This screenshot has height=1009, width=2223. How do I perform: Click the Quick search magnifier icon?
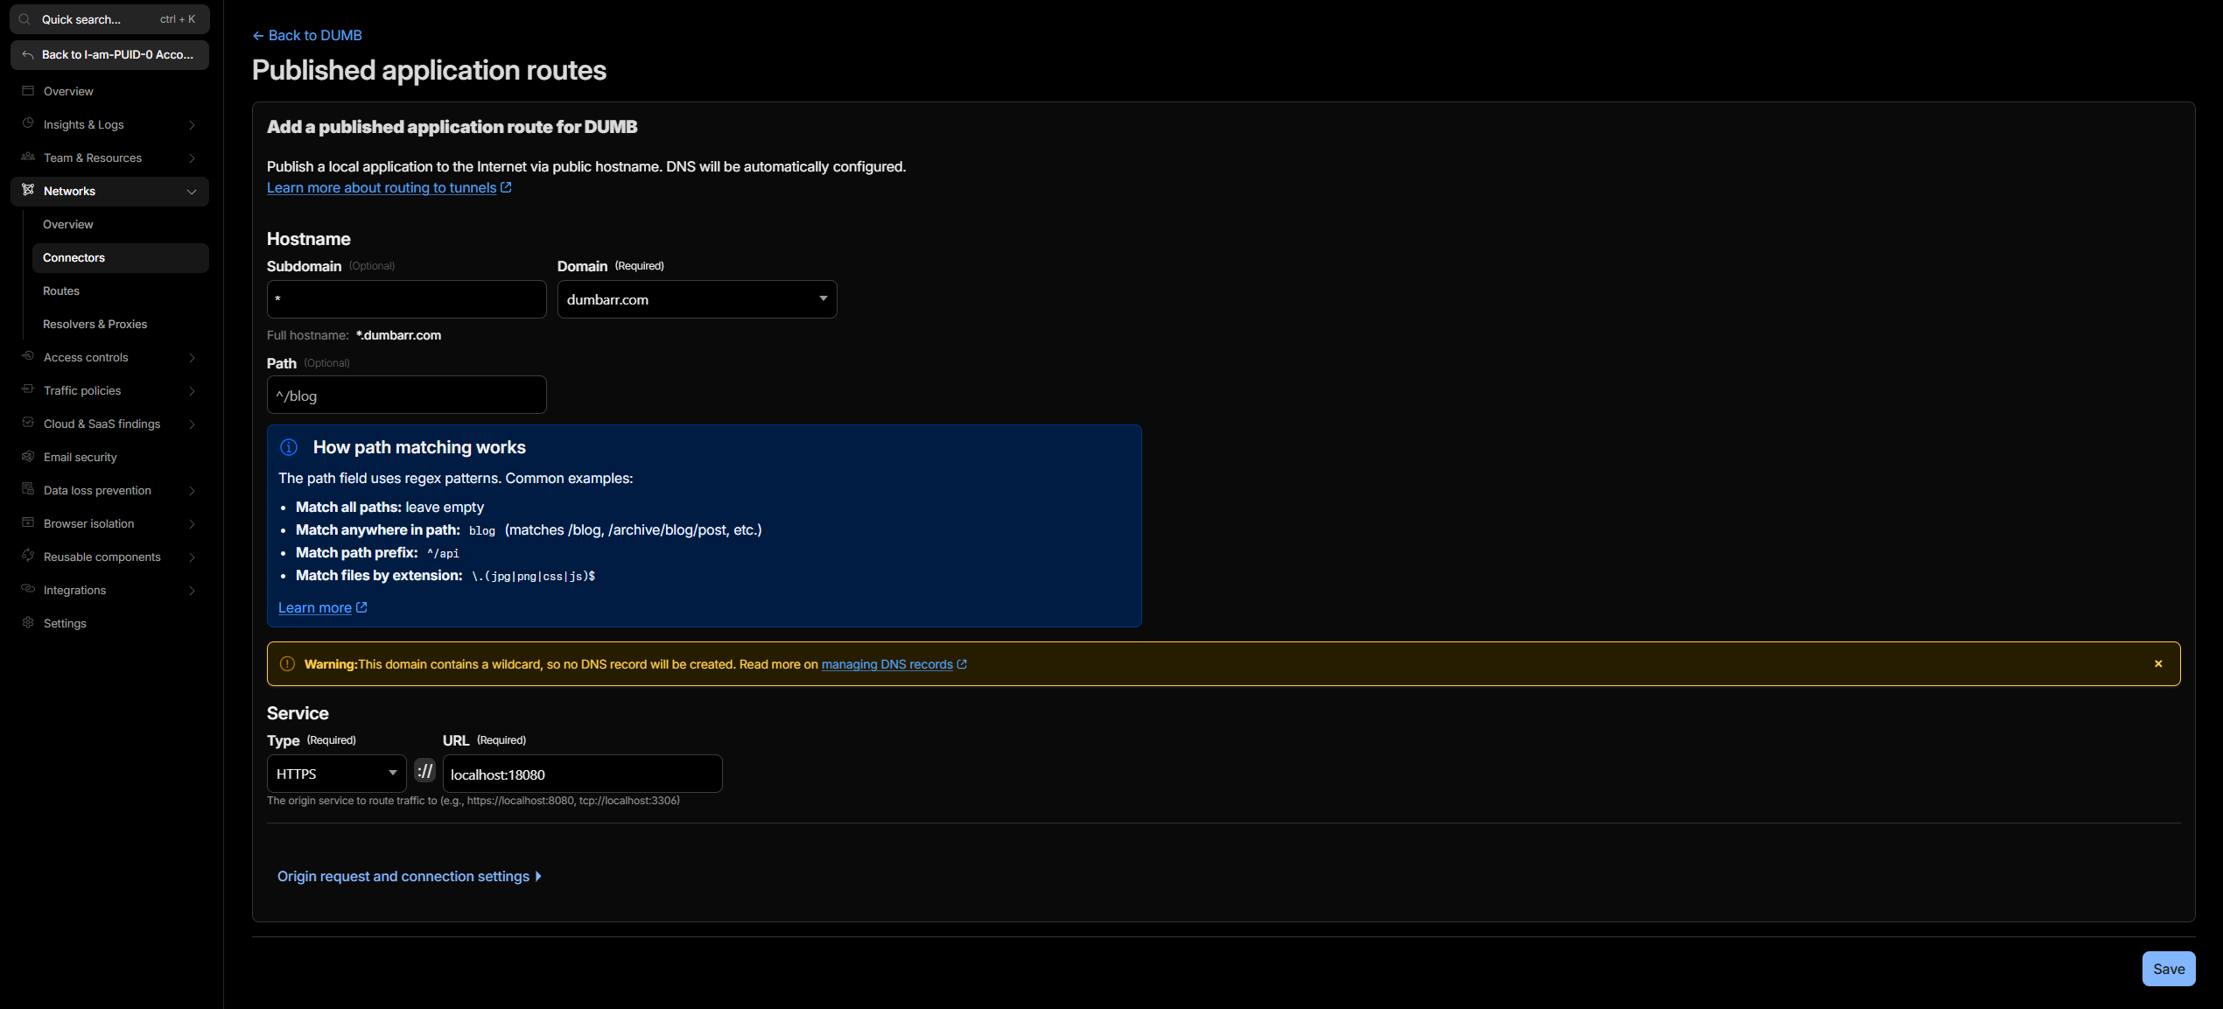(25, 19)
